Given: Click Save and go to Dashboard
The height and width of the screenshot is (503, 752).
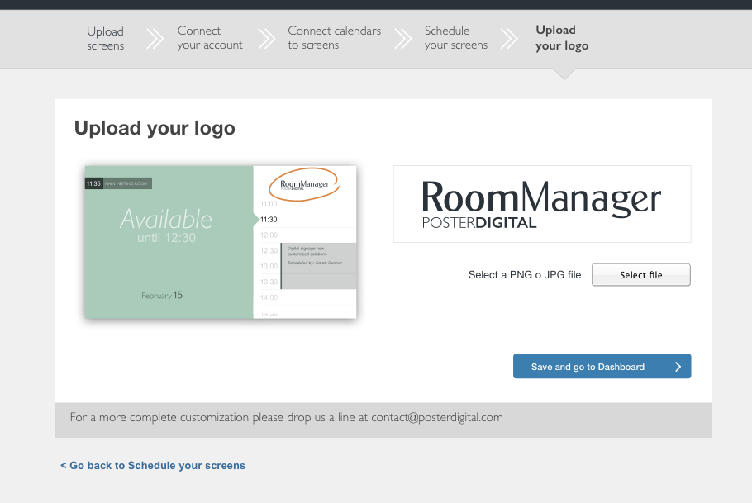Looking at the screenshot, I should coord(602,367).
